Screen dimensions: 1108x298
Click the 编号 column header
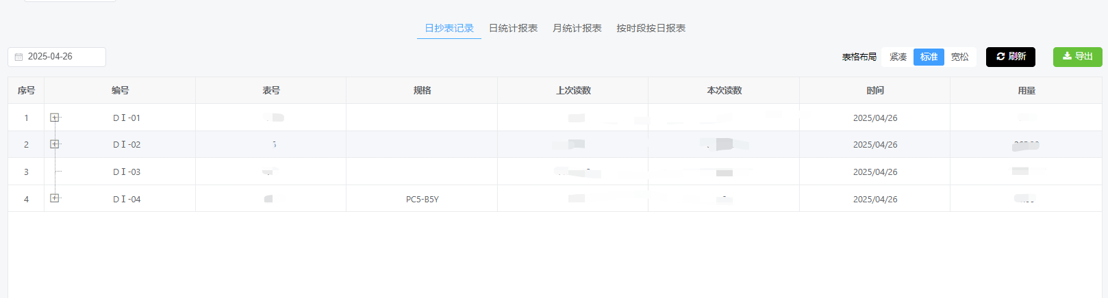point(120,90)
